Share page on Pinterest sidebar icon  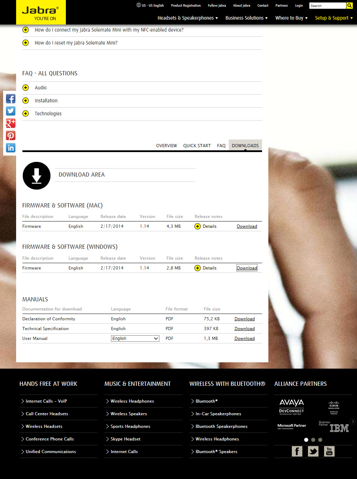tap(11, 136)
